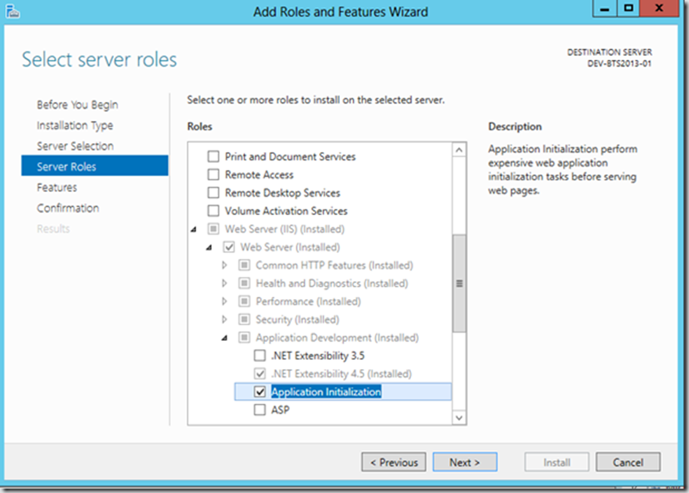
Task: Enable the ASP role service
Action: pyautogui.click(x=259, y=410)
